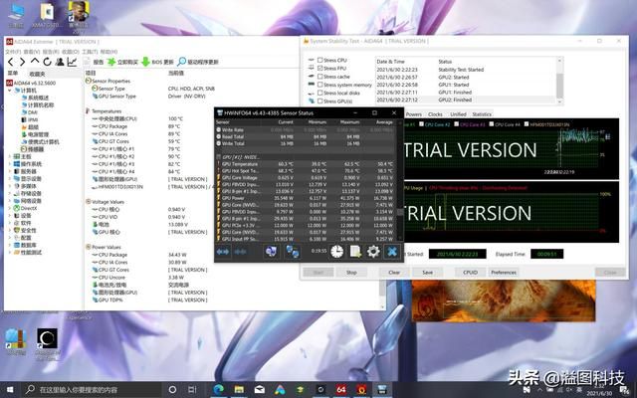Click HWiNFO expand columns arrows icon

[223, 252]
